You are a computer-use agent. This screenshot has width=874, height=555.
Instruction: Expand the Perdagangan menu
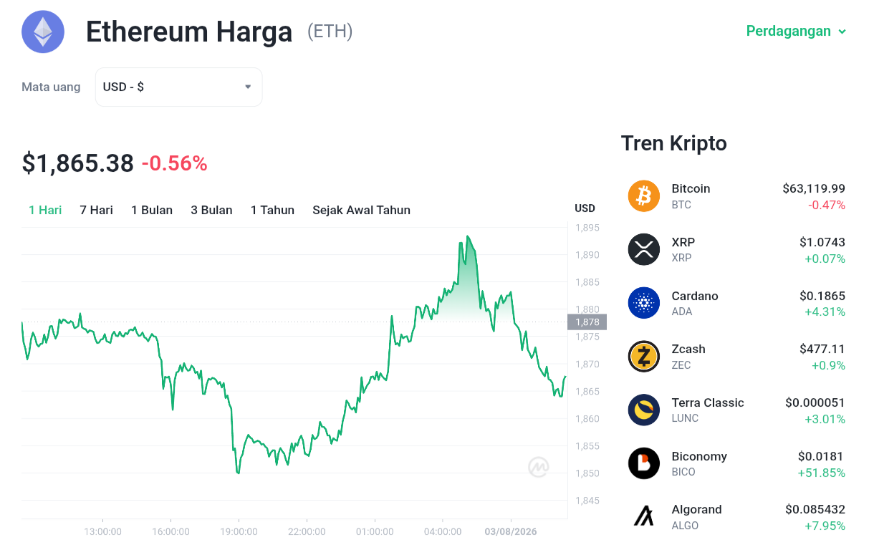click(796, 31)
